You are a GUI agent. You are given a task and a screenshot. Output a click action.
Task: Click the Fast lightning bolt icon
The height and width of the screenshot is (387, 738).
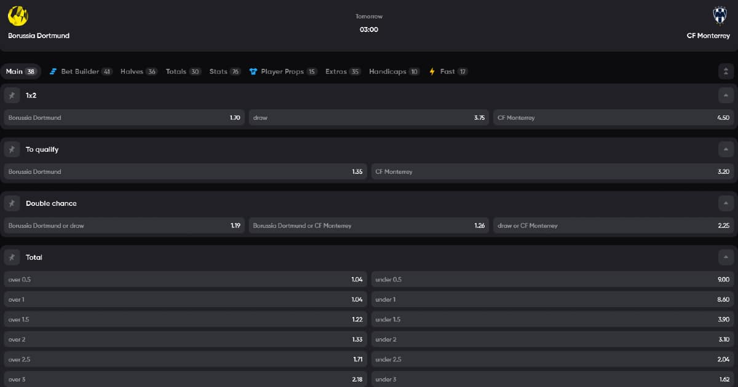pos(432,71)
